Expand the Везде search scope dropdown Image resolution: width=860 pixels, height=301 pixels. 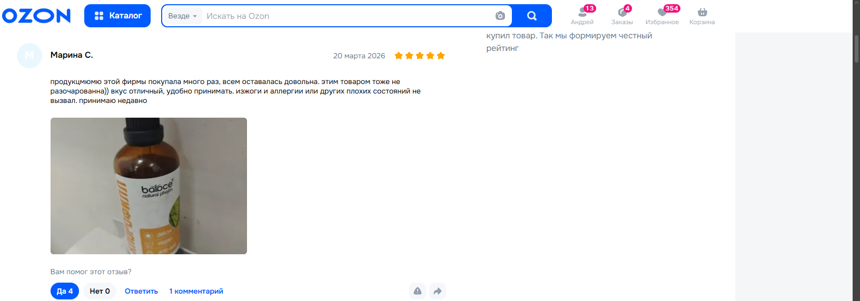tap(182, 16)
